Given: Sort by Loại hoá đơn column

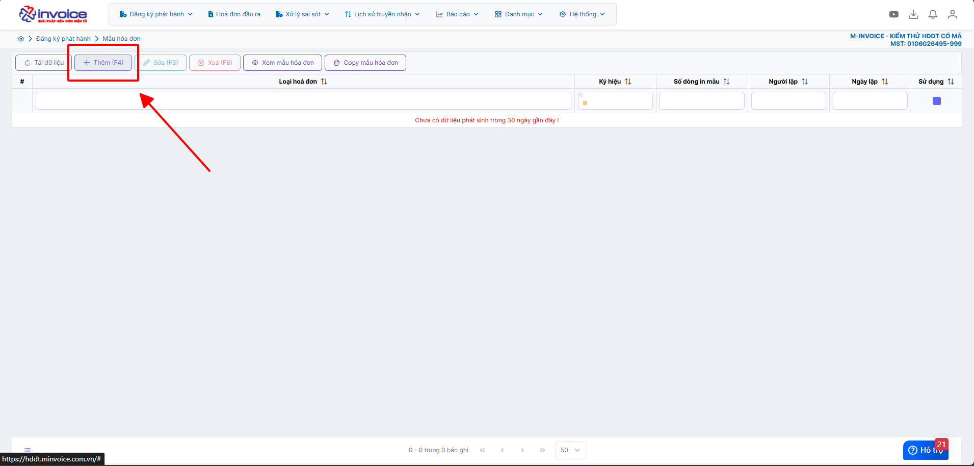Looking at the screenshot, I should [324, 82].
